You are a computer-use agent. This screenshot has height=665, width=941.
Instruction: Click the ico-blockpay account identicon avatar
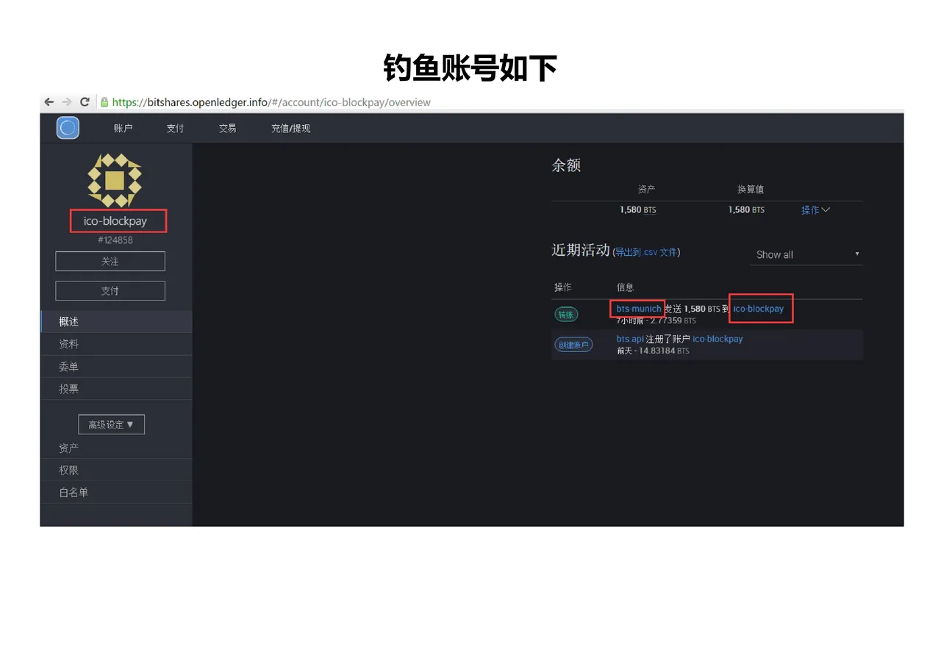(115, 180)
